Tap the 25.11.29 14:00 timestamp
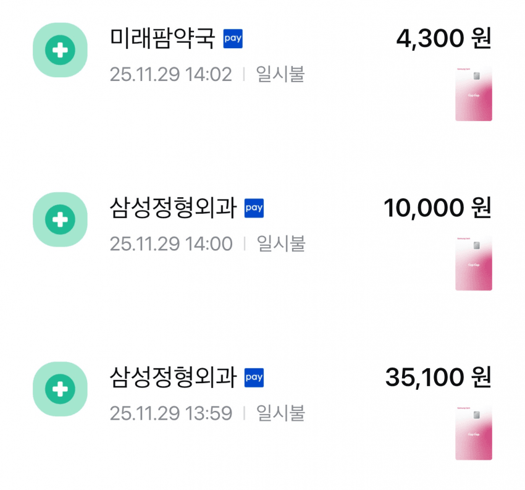The width and height of the screenshot is (525, 490). click(171, 244)
